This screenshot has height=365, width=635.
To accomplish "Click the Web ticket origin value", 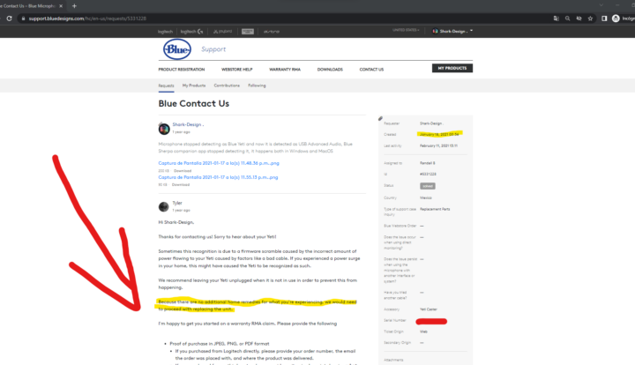I will [x=423, y=331].
